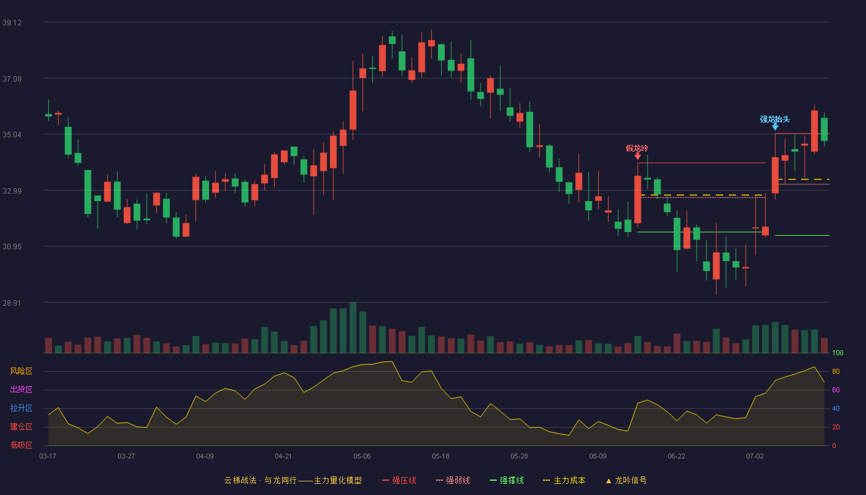Click the 30.95 price axis label

pos(12,246)
